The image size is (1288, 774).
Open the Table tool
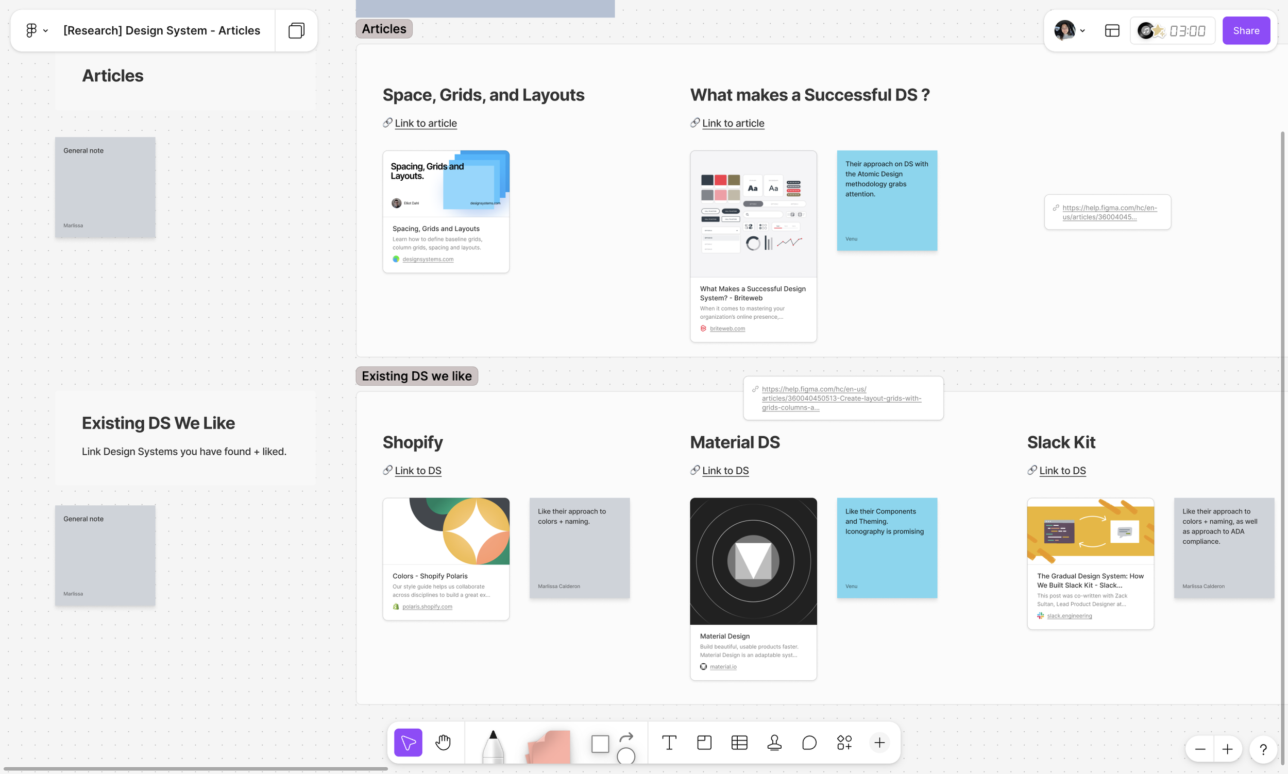point(739,742)
